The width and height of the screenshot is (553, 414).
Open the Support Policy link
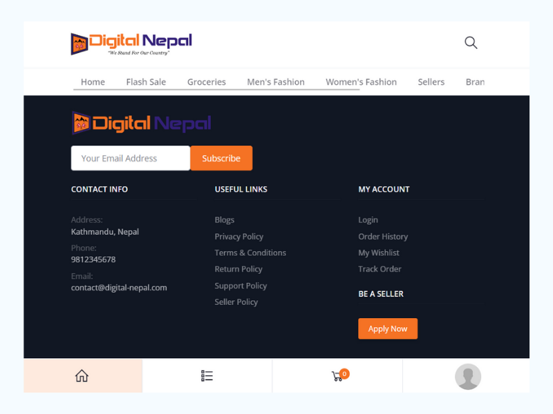tap(241, 286)
